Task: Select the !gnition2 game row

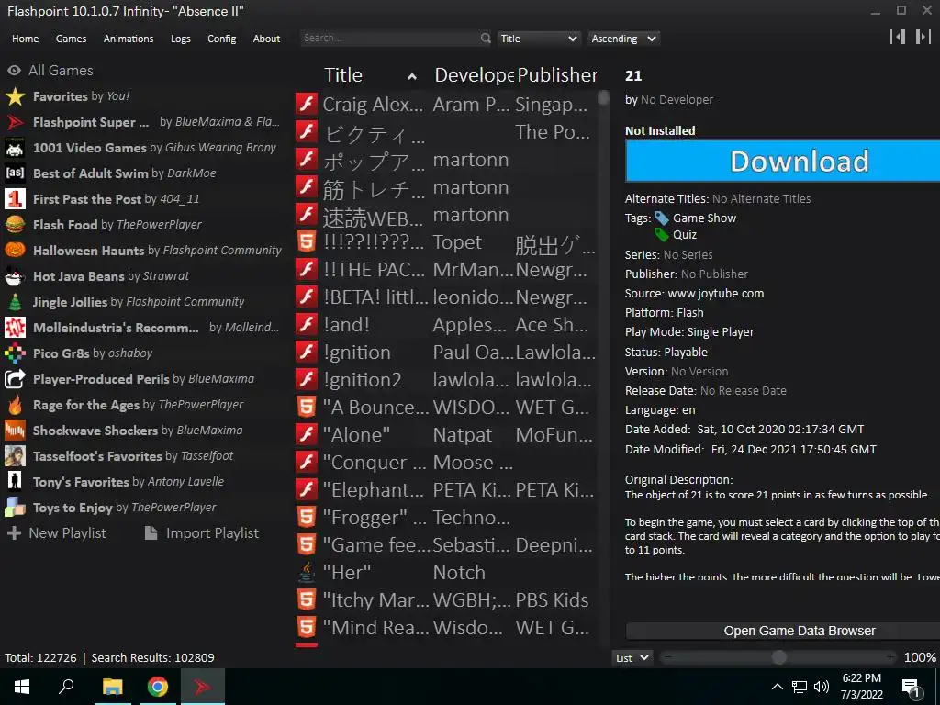Action: 445,379
